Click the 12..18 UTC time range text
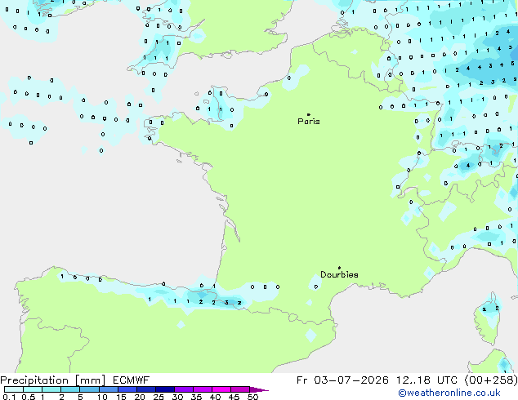The height and width of the screenshot is (400, 518). (x=426, y=380)
